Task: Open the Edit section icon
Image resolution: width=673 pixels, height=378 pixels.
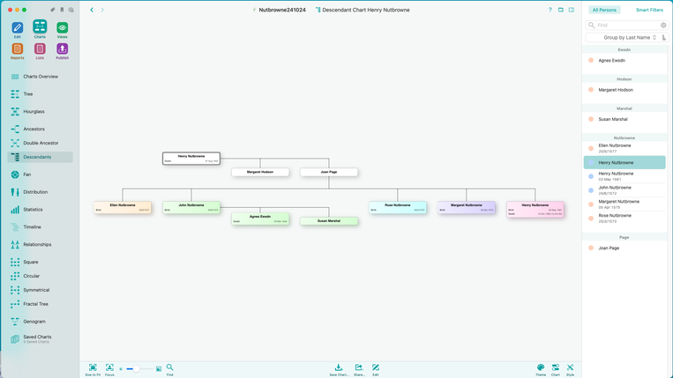Action: click(17, 28)
